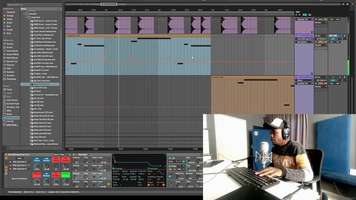This screenshot has height=200, width=356.
Task: Open User Library in Places
Action: 11,100
